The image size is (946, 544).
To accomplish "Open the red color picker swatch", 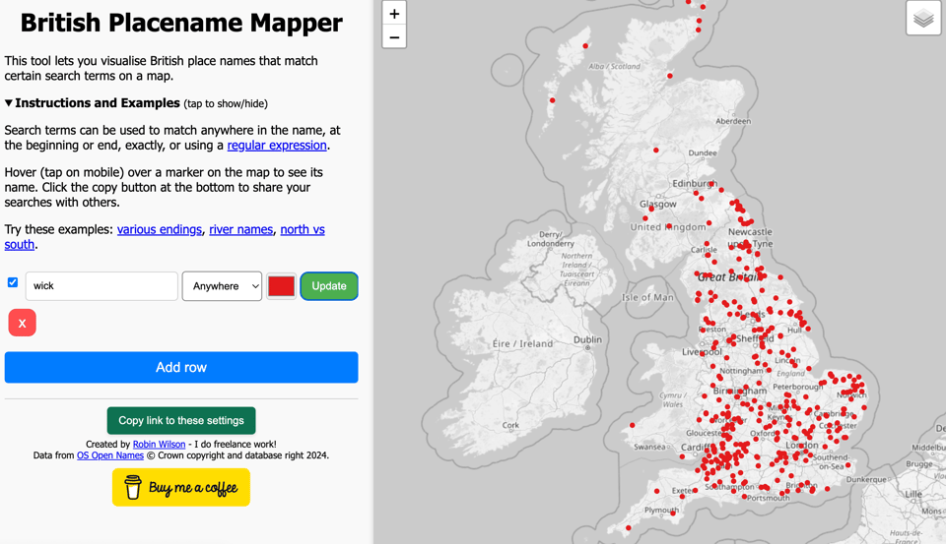I will click(281, 286).
